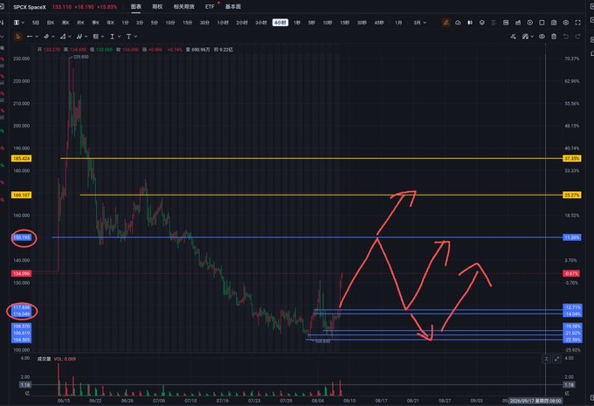
Task: Click the square window icon before camera
Action: tap(542, 23)
